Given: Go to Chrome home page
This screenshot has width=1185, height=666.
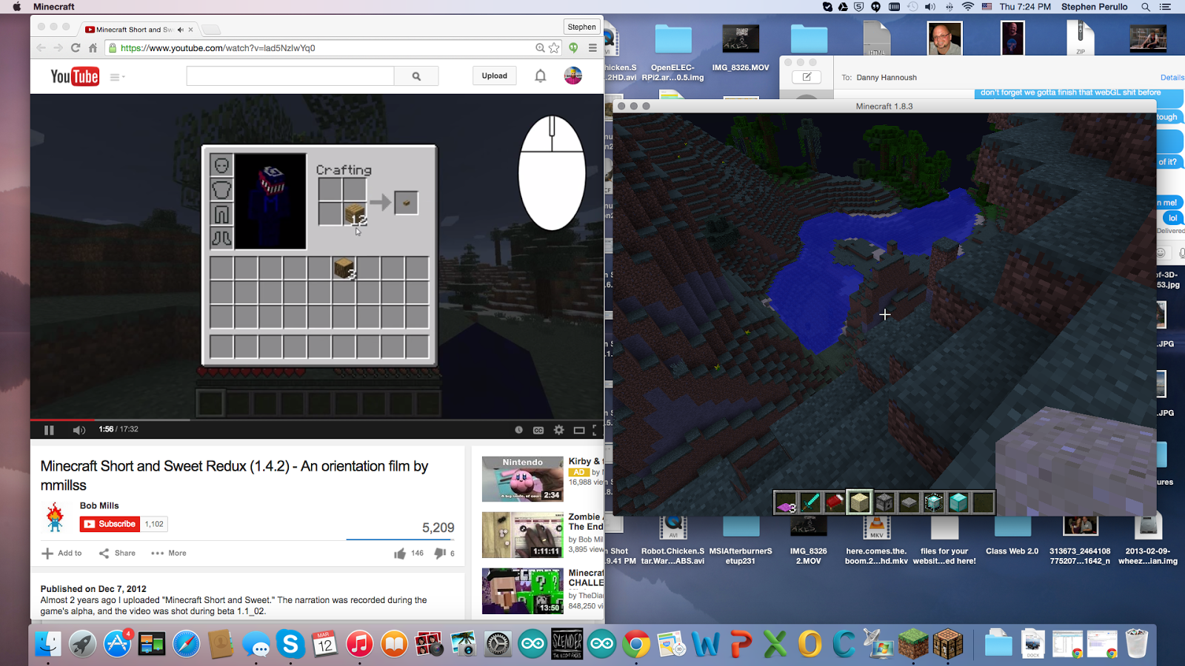Looking at the screenshot, I should click(93, 48).
